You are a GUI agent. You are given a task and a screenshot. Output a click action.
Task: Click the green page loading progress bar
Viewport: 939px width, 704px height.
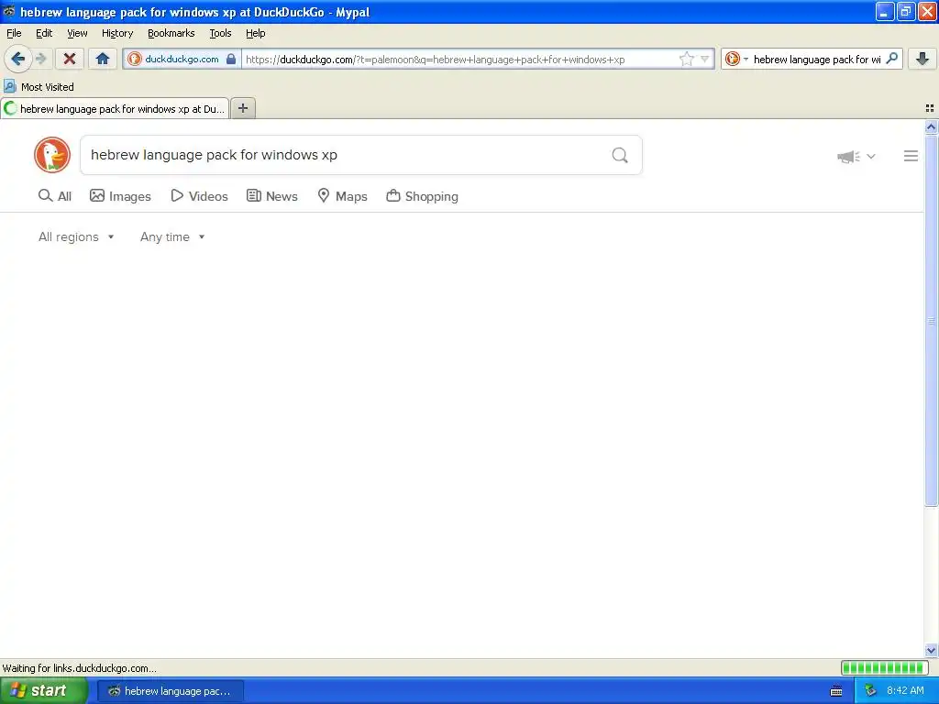coord(885,667)
